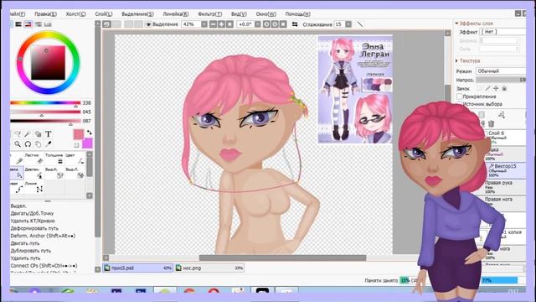Choose Деформировать путь option
Screen dimensions: 536x302
34,228
